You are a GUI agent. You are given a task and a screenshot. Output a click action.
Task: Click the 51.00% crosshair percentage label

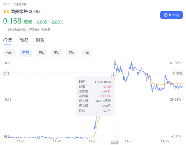click(177, 73)
